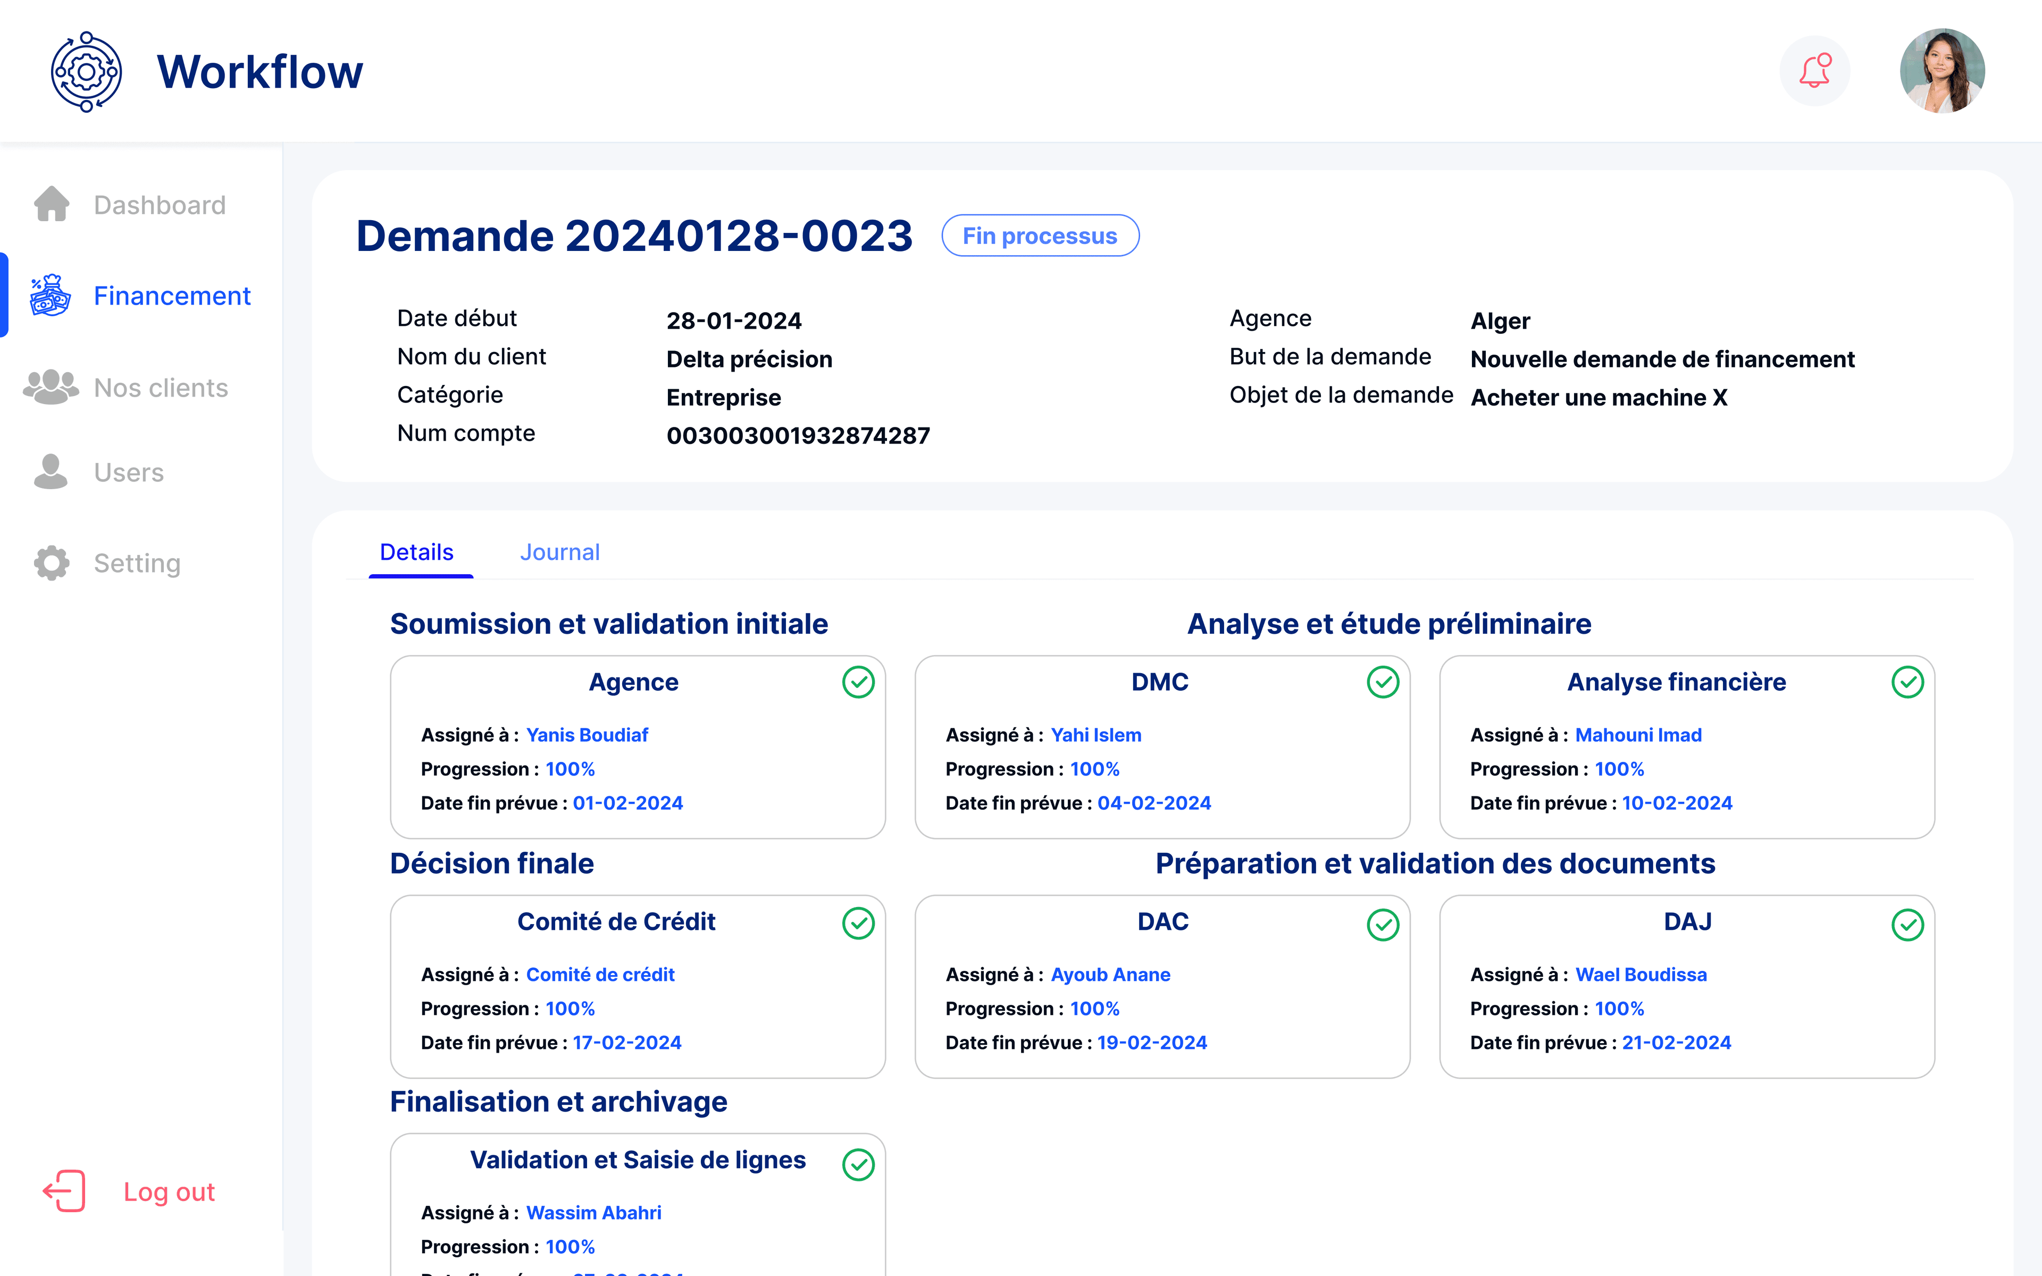This screenshot has height=1276, width=2042.
Task: Open the notifications bell
Action: pyautogui.click(x=1814, y=71)
